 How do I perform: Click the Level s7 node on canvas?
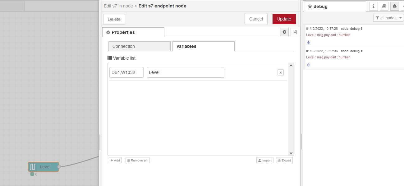tap(44, 167)
